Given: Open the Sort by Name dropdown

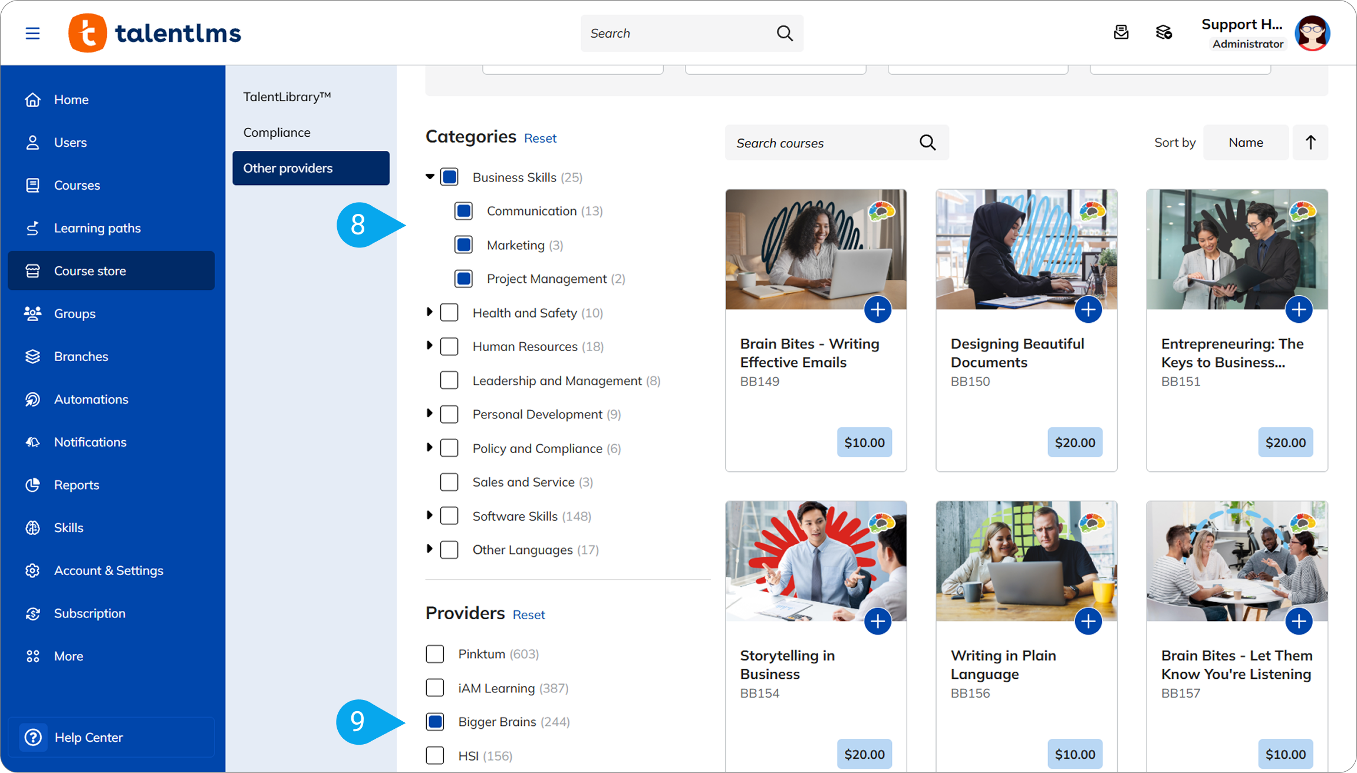Looking at the screenshot, I should (1245, 143).
